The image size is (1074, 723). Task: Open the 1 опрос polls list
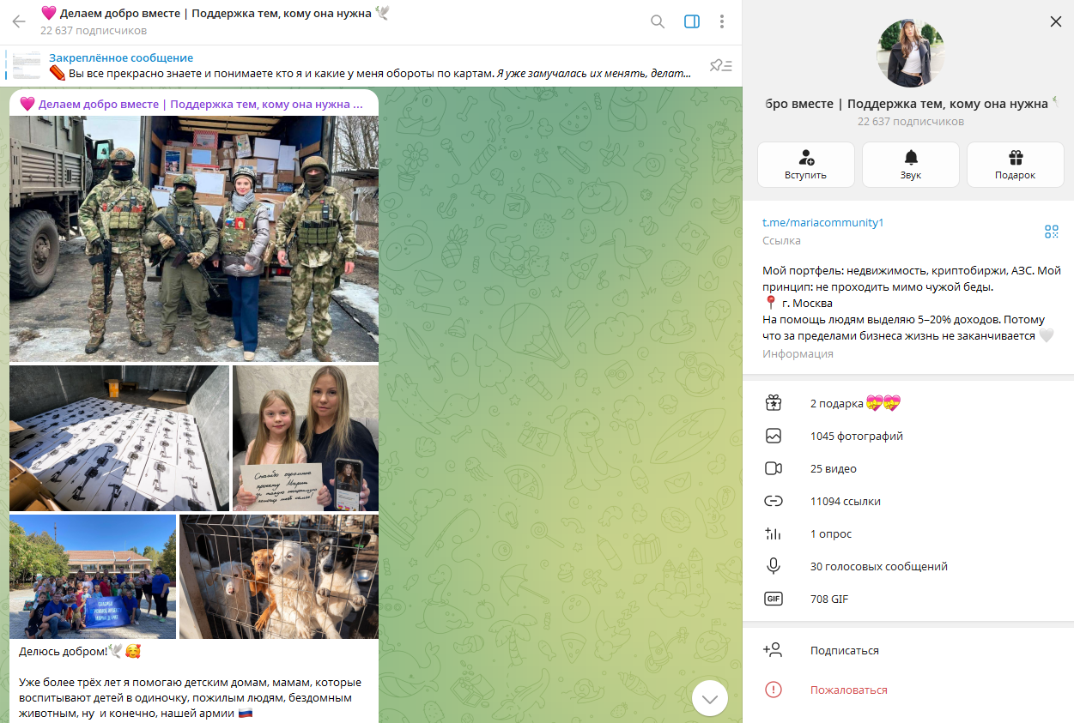pyautogui.click(x=908, y=533)
